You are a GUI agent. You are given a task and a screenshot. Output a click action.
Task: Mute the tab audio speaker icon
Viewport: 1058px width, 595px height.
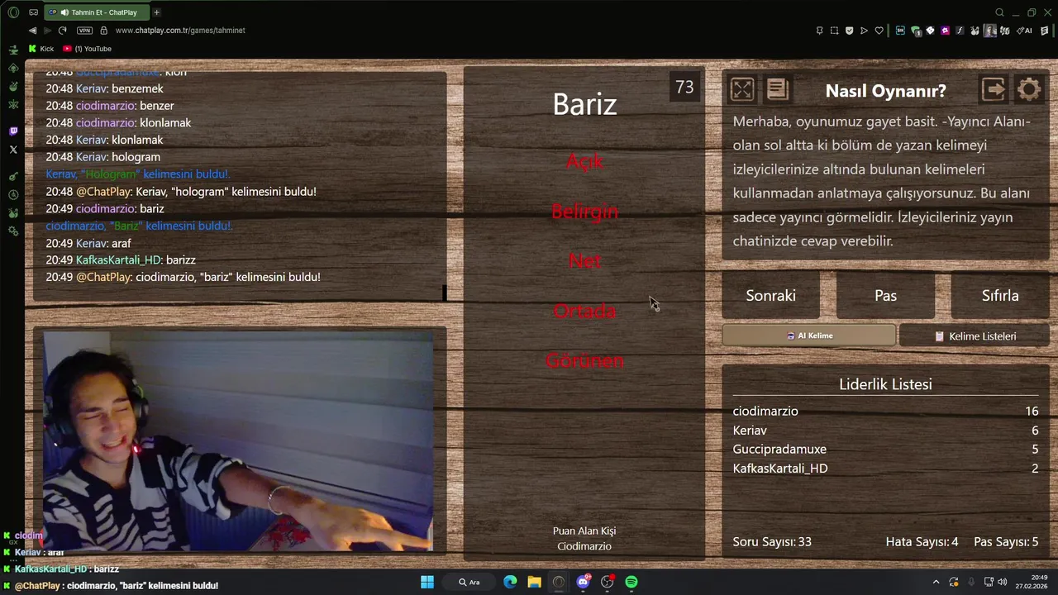[64, 12]
